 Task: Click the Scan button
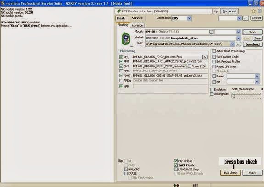coord(253,32)
